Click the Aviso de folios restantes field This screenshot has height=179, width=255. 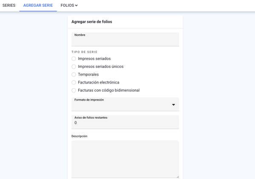[x=125, y=122]
